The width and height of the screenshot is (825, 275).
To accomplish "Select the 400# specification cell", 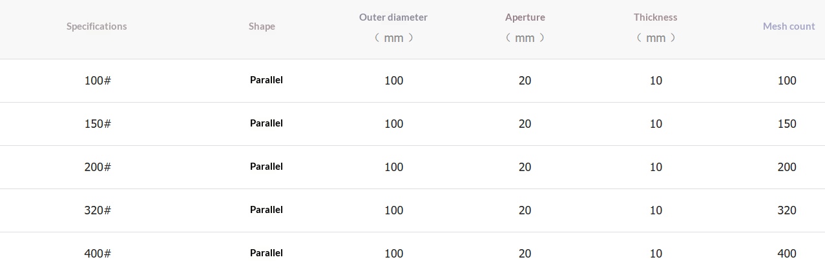I will pos(98,254).
